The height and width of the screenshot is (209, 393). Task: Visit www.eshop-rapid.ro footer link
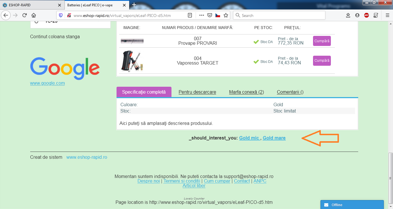[87, 157]
